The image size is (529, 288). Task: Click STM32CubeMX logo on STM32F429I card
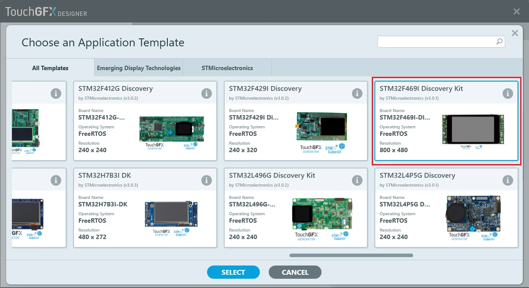(x=335, y=148)
